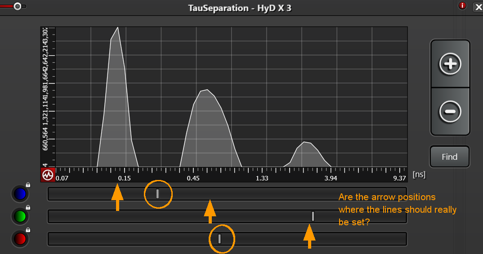Select the green channel circle

(x=20, y=216)
